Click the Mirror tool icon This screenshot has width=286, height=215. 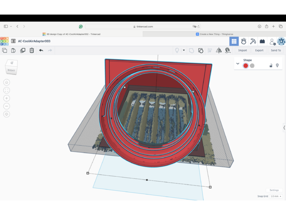219,51
